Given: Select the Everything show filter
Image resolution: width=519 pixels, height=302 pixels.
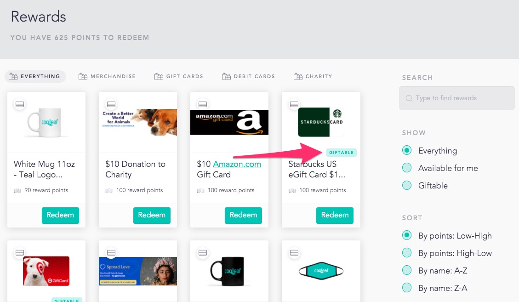Looking at the screenshot, I should point(407,150).
